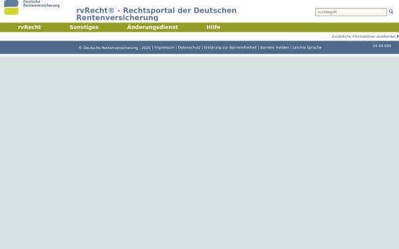The image size is (399, 249).
Task: Focus the Suchbegriff search field
Action: pos(351,12)
